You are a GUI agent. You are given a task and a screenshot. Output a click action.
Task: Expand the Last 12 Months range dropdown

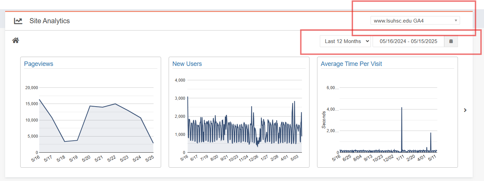click(x=345, y=41)
